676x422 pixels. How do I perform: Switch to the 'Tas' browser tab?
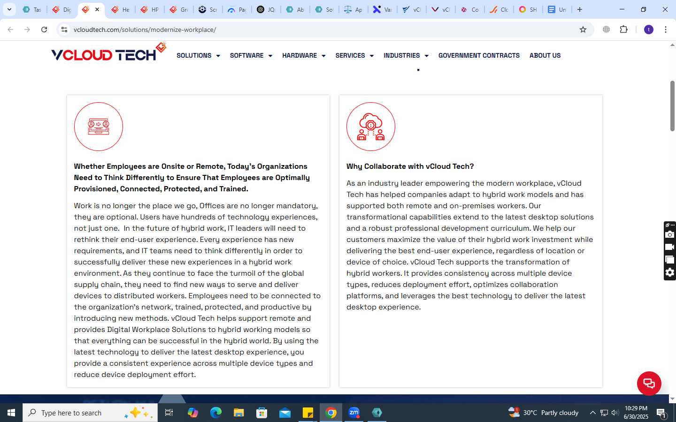[32, 9]
